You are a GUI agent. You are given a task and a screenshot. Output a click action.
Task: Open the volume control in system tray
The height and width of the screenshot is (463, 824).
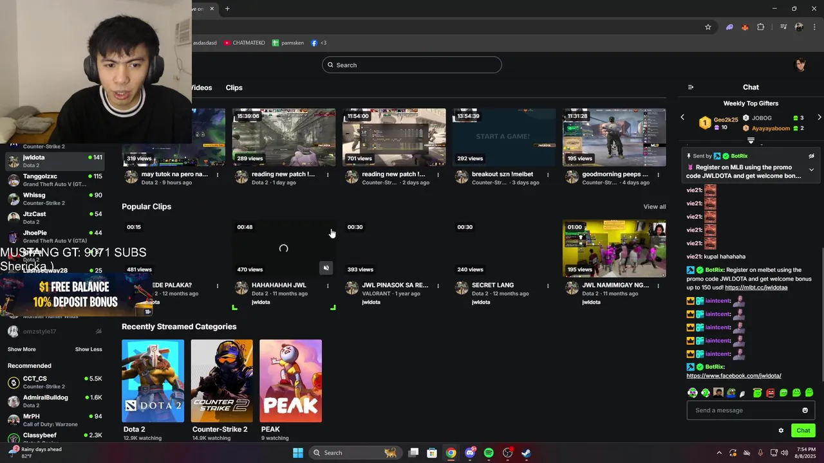coord(785,453)
